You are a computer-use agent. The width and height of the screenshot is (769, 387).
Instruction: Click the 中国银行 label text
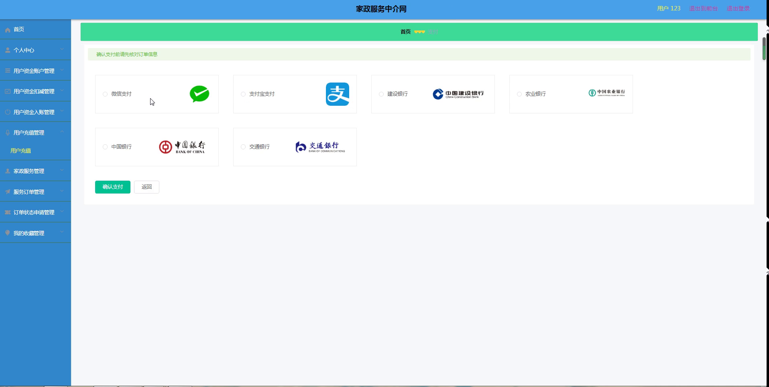(121, 147)
